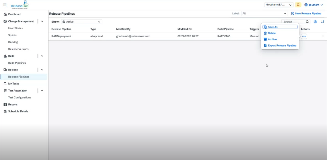Viewport: 327px width, 160px height.
Task: Open Schedule Details in sidebar
Action: (18, 111)
